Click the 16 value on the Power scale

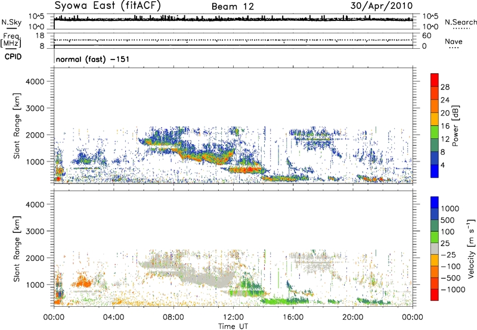pos(445,126)
